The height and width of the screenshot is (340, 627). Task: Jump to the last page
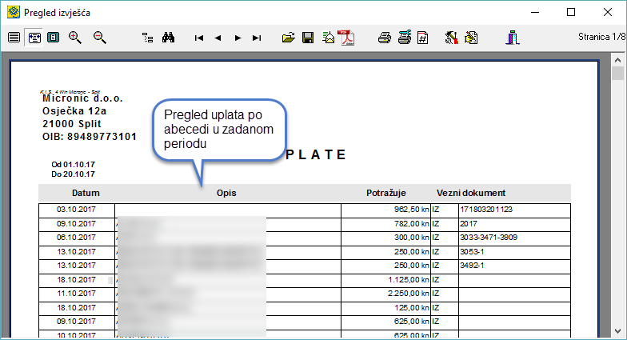(x=257, y=38)
